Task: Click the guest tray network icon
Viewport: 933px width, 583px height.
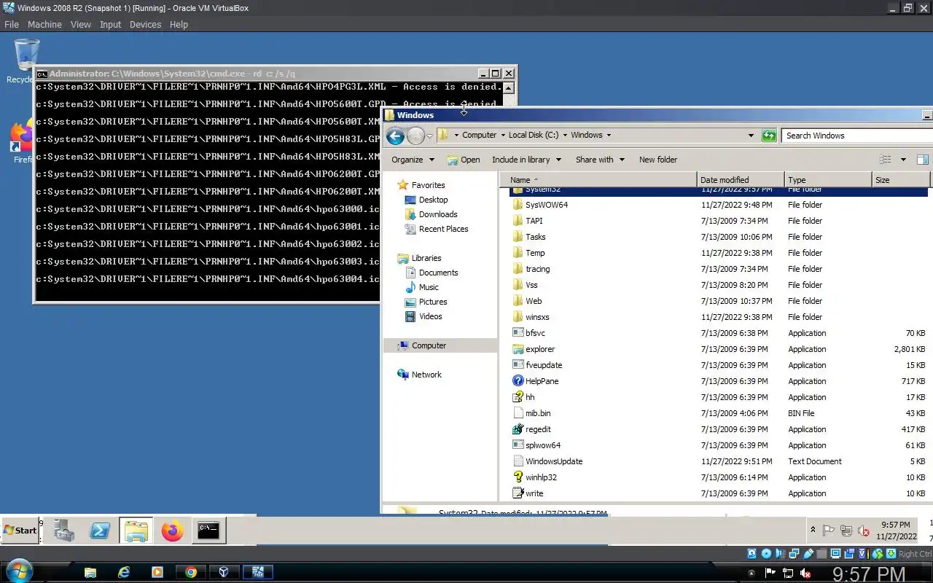Action: (x=846, y=531)
